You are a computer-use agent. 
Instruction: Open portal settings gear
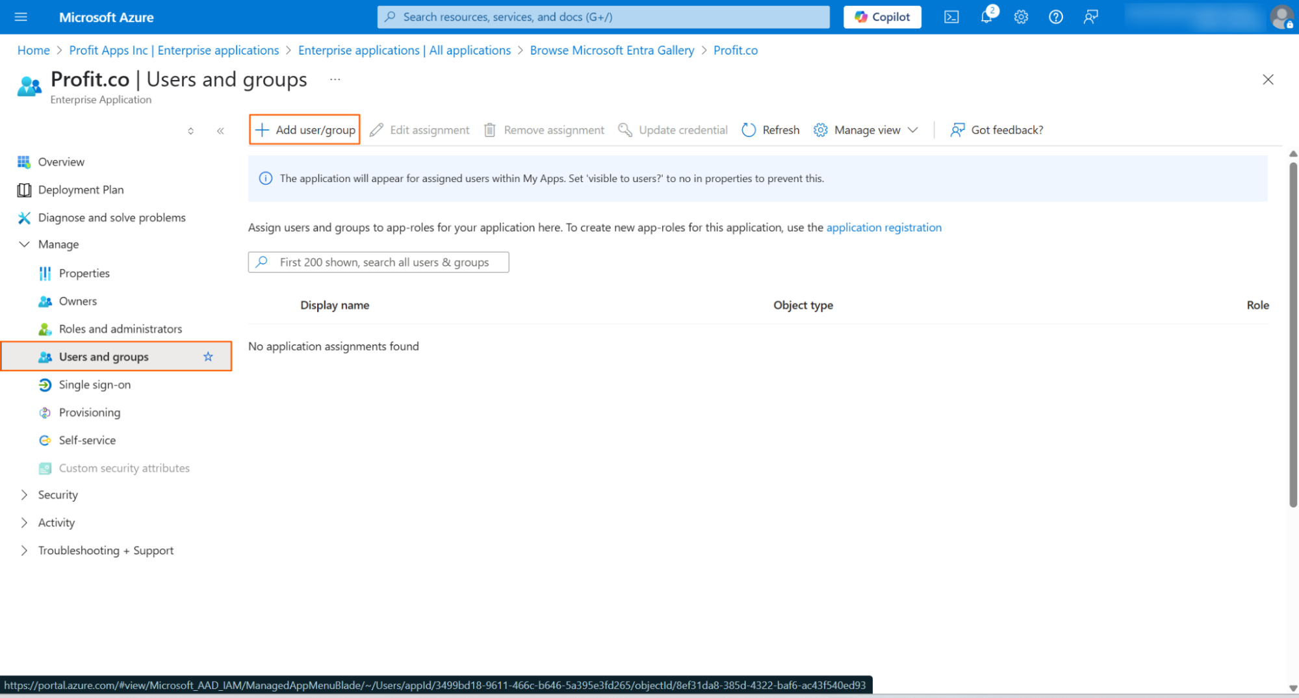[x=1021, y=17]
